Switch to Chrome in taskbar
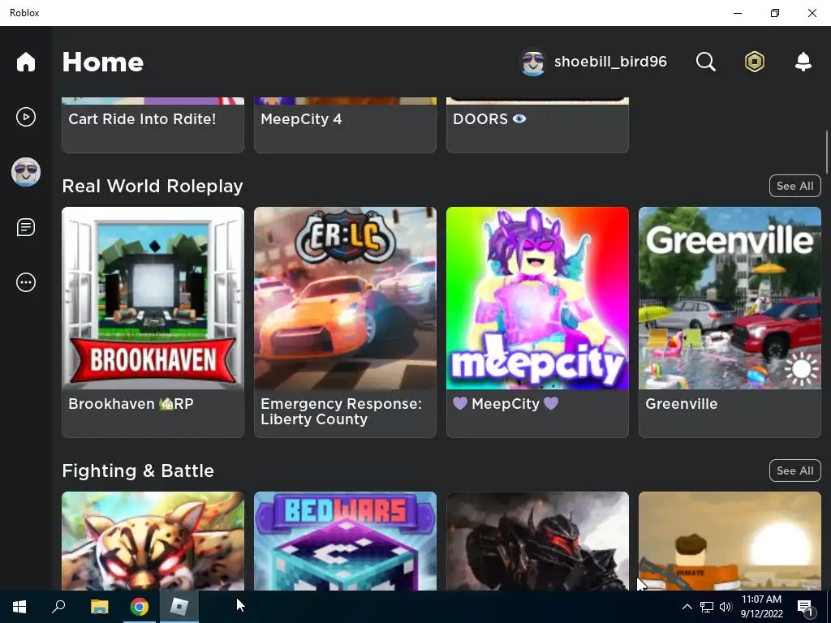The image size is (831, 623). 140,607
